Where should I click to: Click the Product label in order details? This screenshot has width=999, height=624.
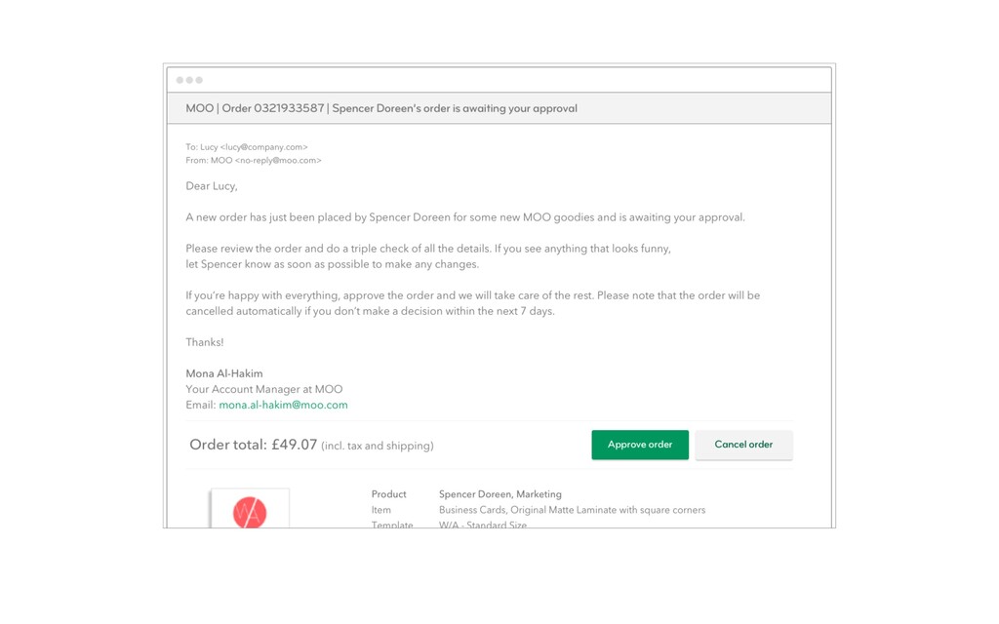388,494
